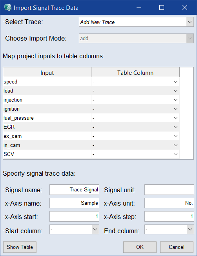Open the Select Trace dropdown
This screenshot has width=197, height=256.
click(136, 22)
